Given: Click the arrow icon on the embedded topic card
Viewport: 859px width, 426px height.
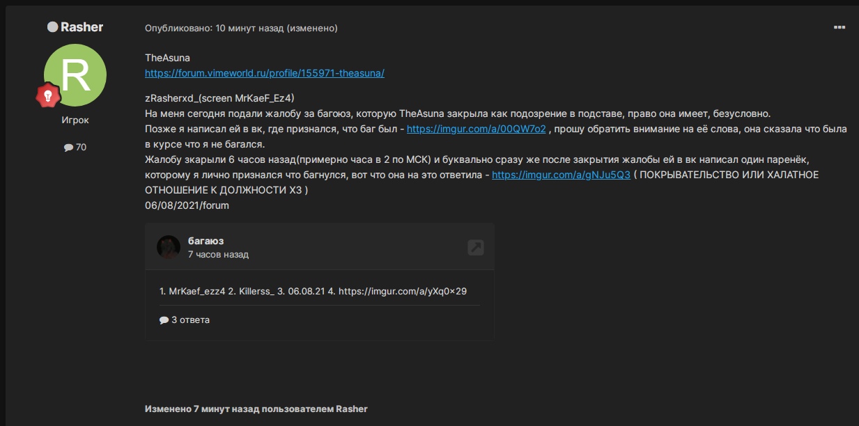Looking at the screenshot, I should (x=476, y=247).
